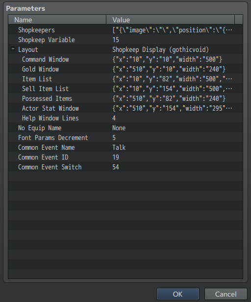The width and height of the screenshot is (251, 302).
Task: Select the None value for No Equip Name
Action: (x=119, y=128)
